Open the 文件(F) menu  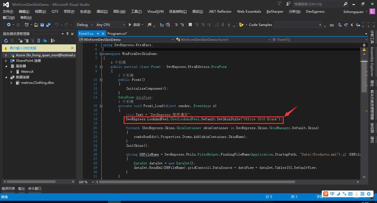point(8,12)
